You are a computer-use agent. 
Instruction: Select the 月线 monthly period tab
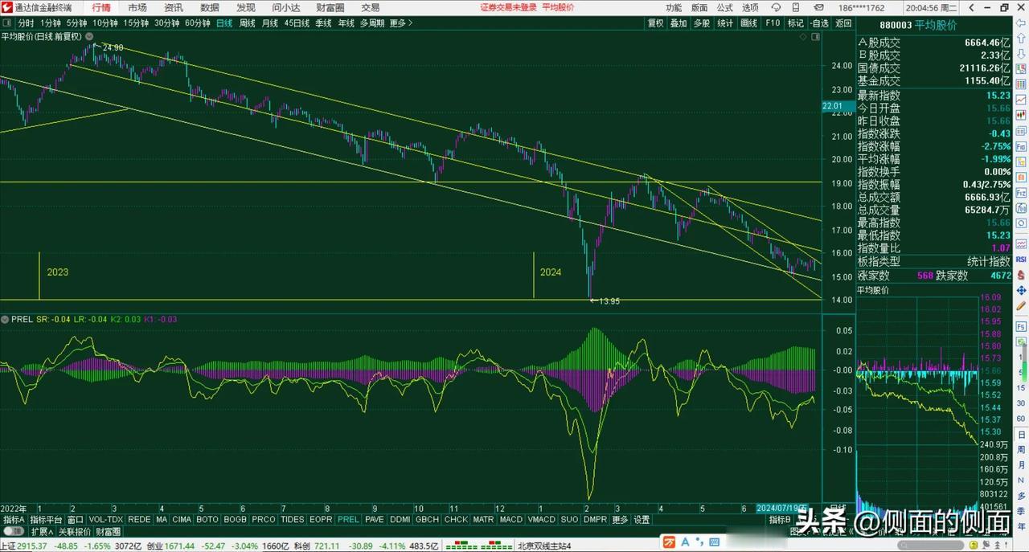pyautogui.click(x=270, y=23)
